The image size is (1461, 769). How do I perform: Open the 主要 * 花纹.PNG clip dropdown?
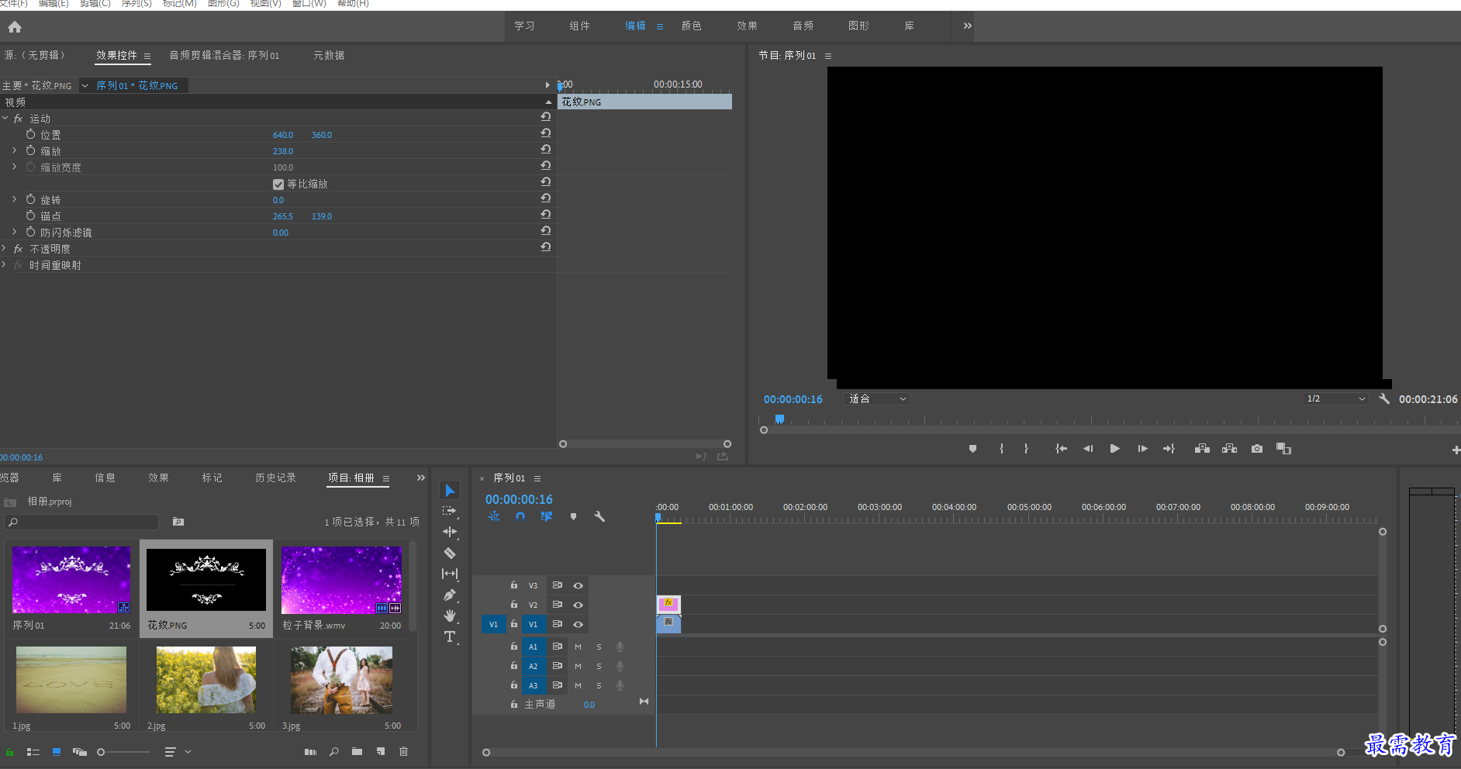coord(85,85)
